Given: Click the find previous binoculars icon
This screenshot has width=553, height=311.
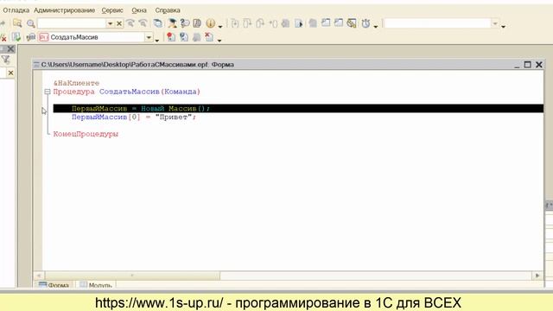Looking at the screenshot, I should point(143,23).
